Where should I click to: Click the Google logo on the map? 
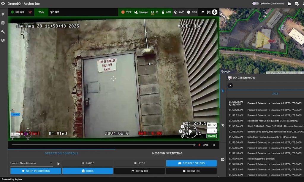click(226, 71)
